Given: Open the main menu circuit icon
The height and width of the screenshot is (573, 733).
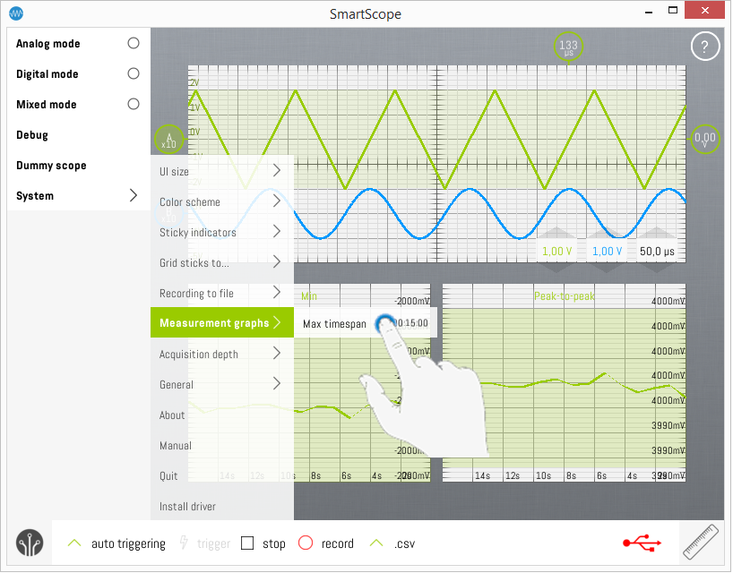Looking at the screenshot, I should tap(29, 543).
